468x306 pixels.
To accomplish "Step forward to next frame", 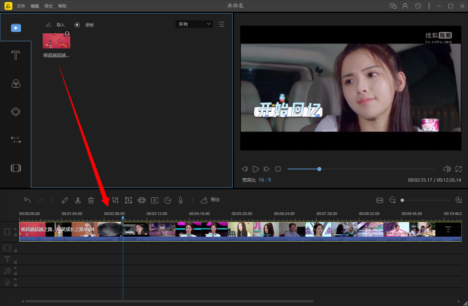I will [x=267, y=169].
